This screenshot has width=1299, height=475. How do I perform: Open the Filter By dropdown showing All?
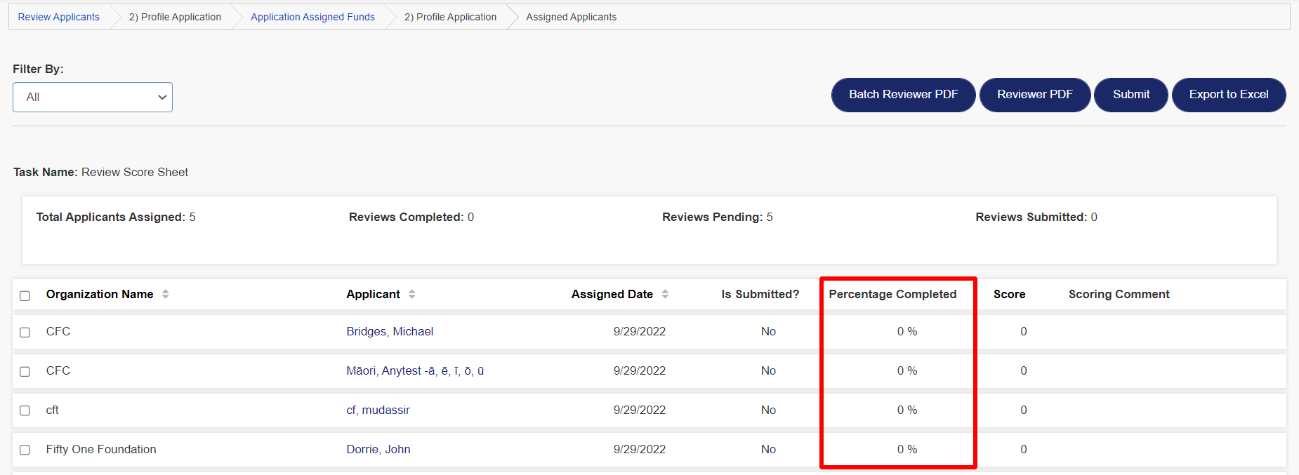tap(93, 97)
